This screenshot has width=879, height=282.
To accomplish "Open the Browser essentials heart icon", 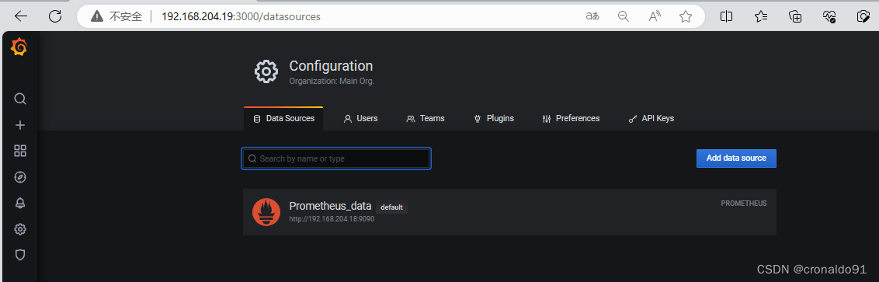I will click(x=829, y=16).
